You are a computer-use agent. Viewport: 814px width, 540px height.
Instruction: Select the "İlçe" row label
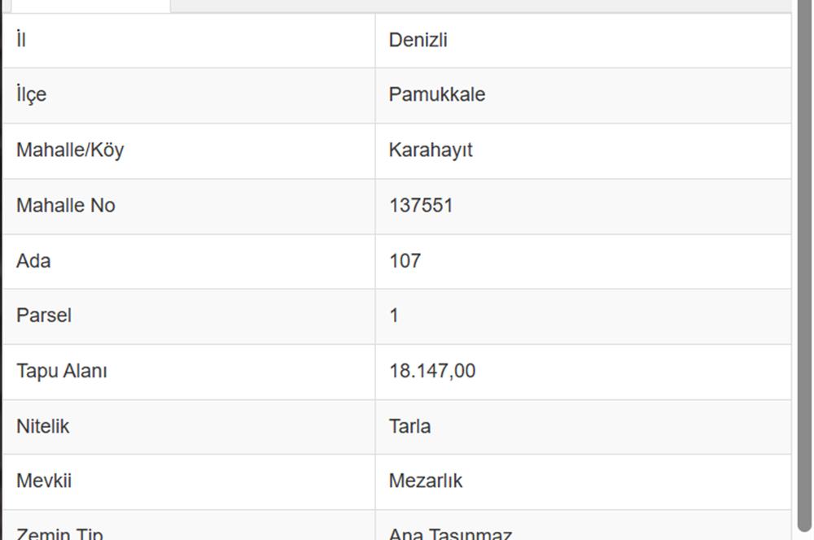click(32, 94)
